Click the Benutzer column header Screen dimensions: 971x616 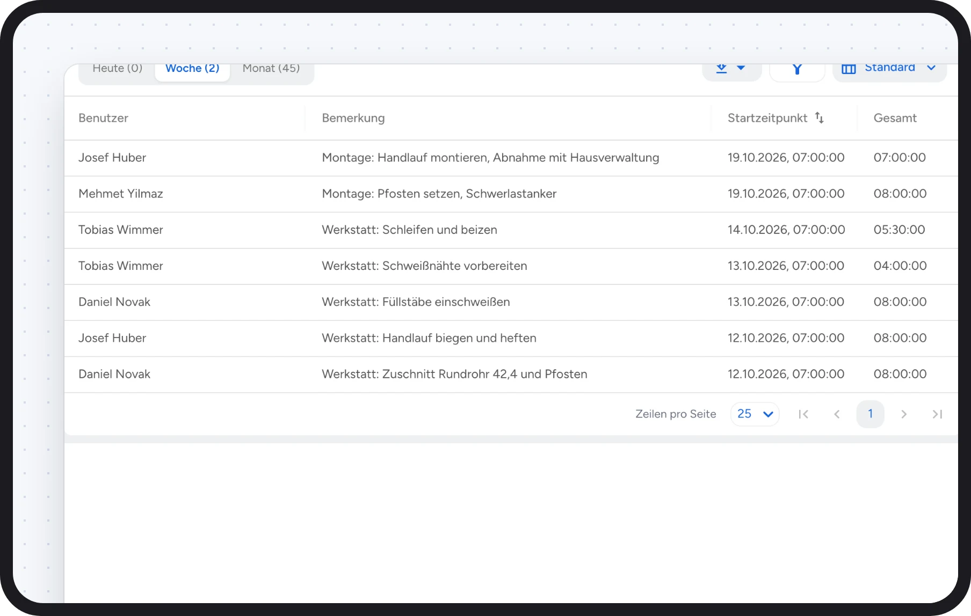tap(103, 118)
